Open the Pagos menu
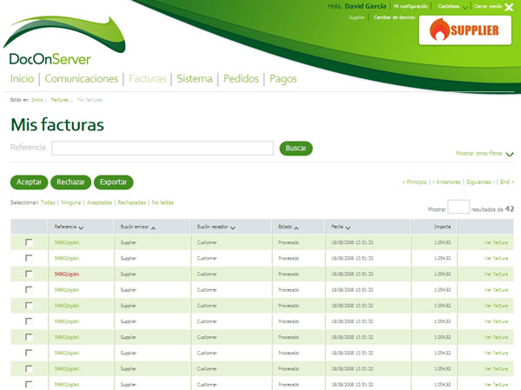521x390 pixels. pos(283,79)
